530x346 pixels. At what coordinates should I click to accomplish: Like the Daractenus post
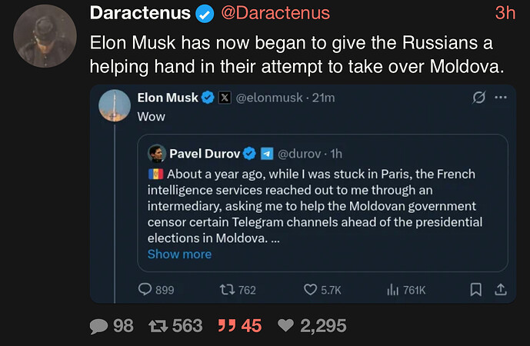[285, 326]
